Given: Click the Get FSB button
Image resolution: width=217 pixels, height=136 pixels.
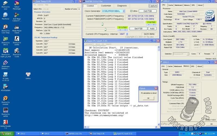Looking at the screenshot, I should point(148,11).
